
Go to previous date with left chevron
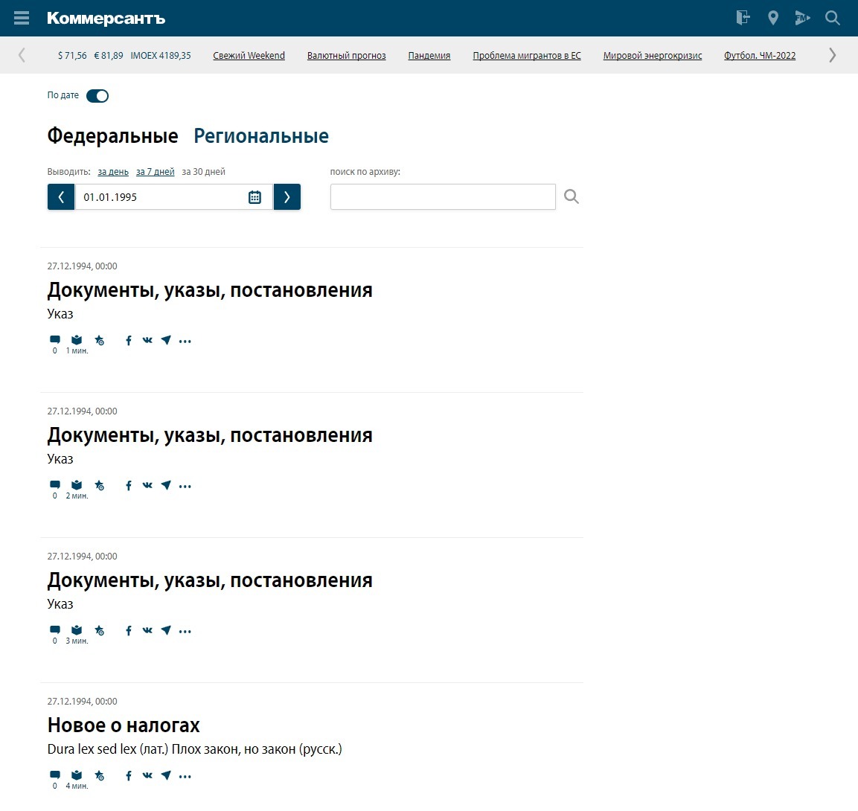pos(61,197)
